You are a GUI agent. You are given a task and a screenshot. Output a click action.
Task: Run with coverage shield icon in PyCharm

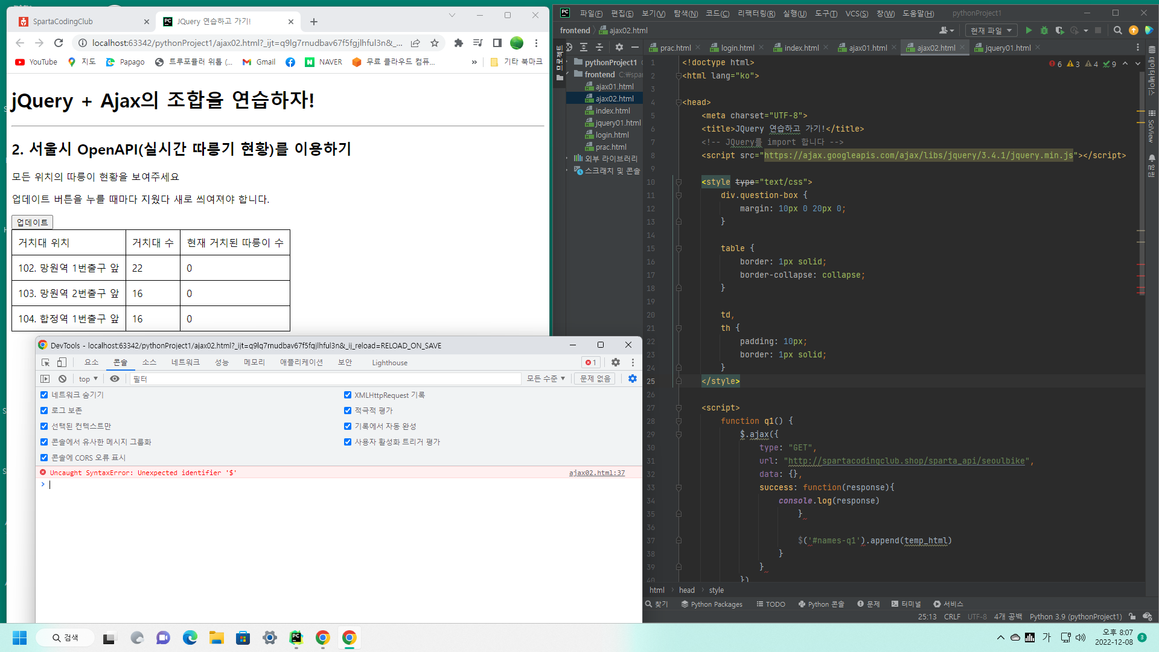(1059, 30)
